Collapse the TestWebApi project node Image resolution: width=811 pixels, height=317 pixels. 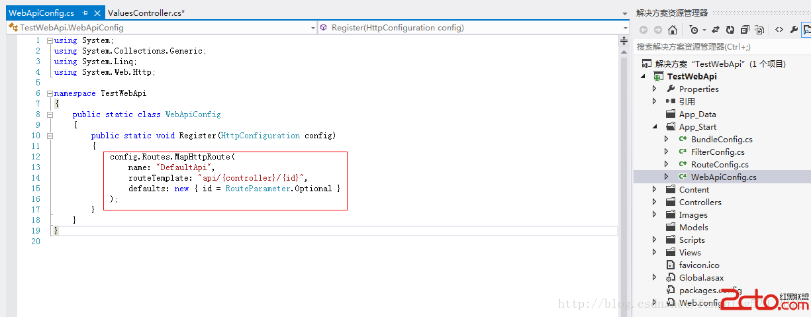click(x=642, y=77)
